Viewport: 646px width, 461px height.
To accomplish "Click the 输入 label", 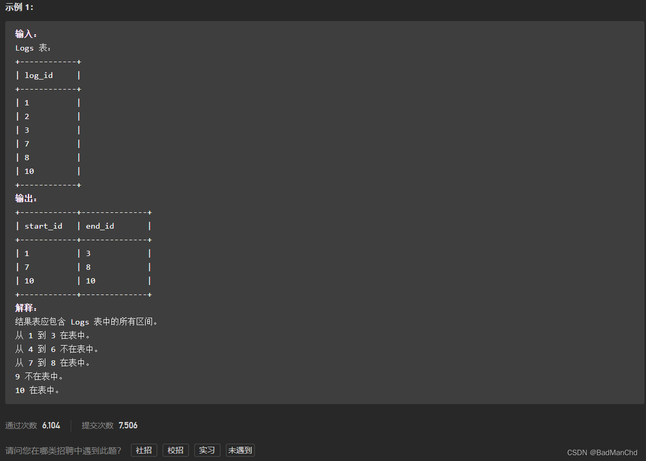I will click(26, 34).
